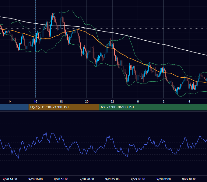This screenshot has width=207, height=182.
Task: Click the 9/29 04:00 time label
Action: pos(189,179)
